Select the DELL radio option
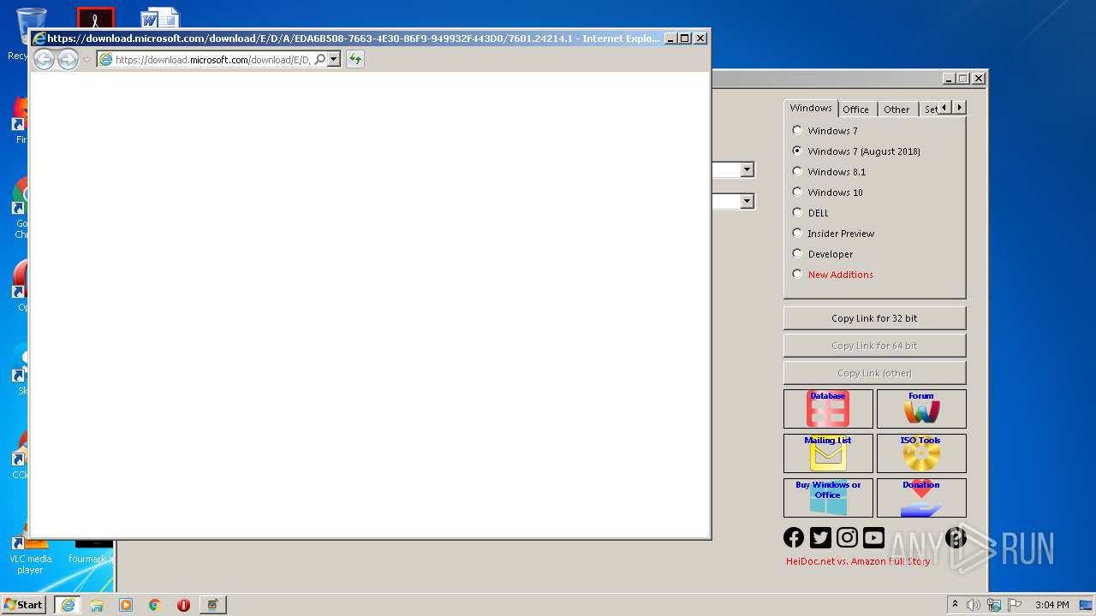Screen dimensions: 1096x616 pos(797,213)
